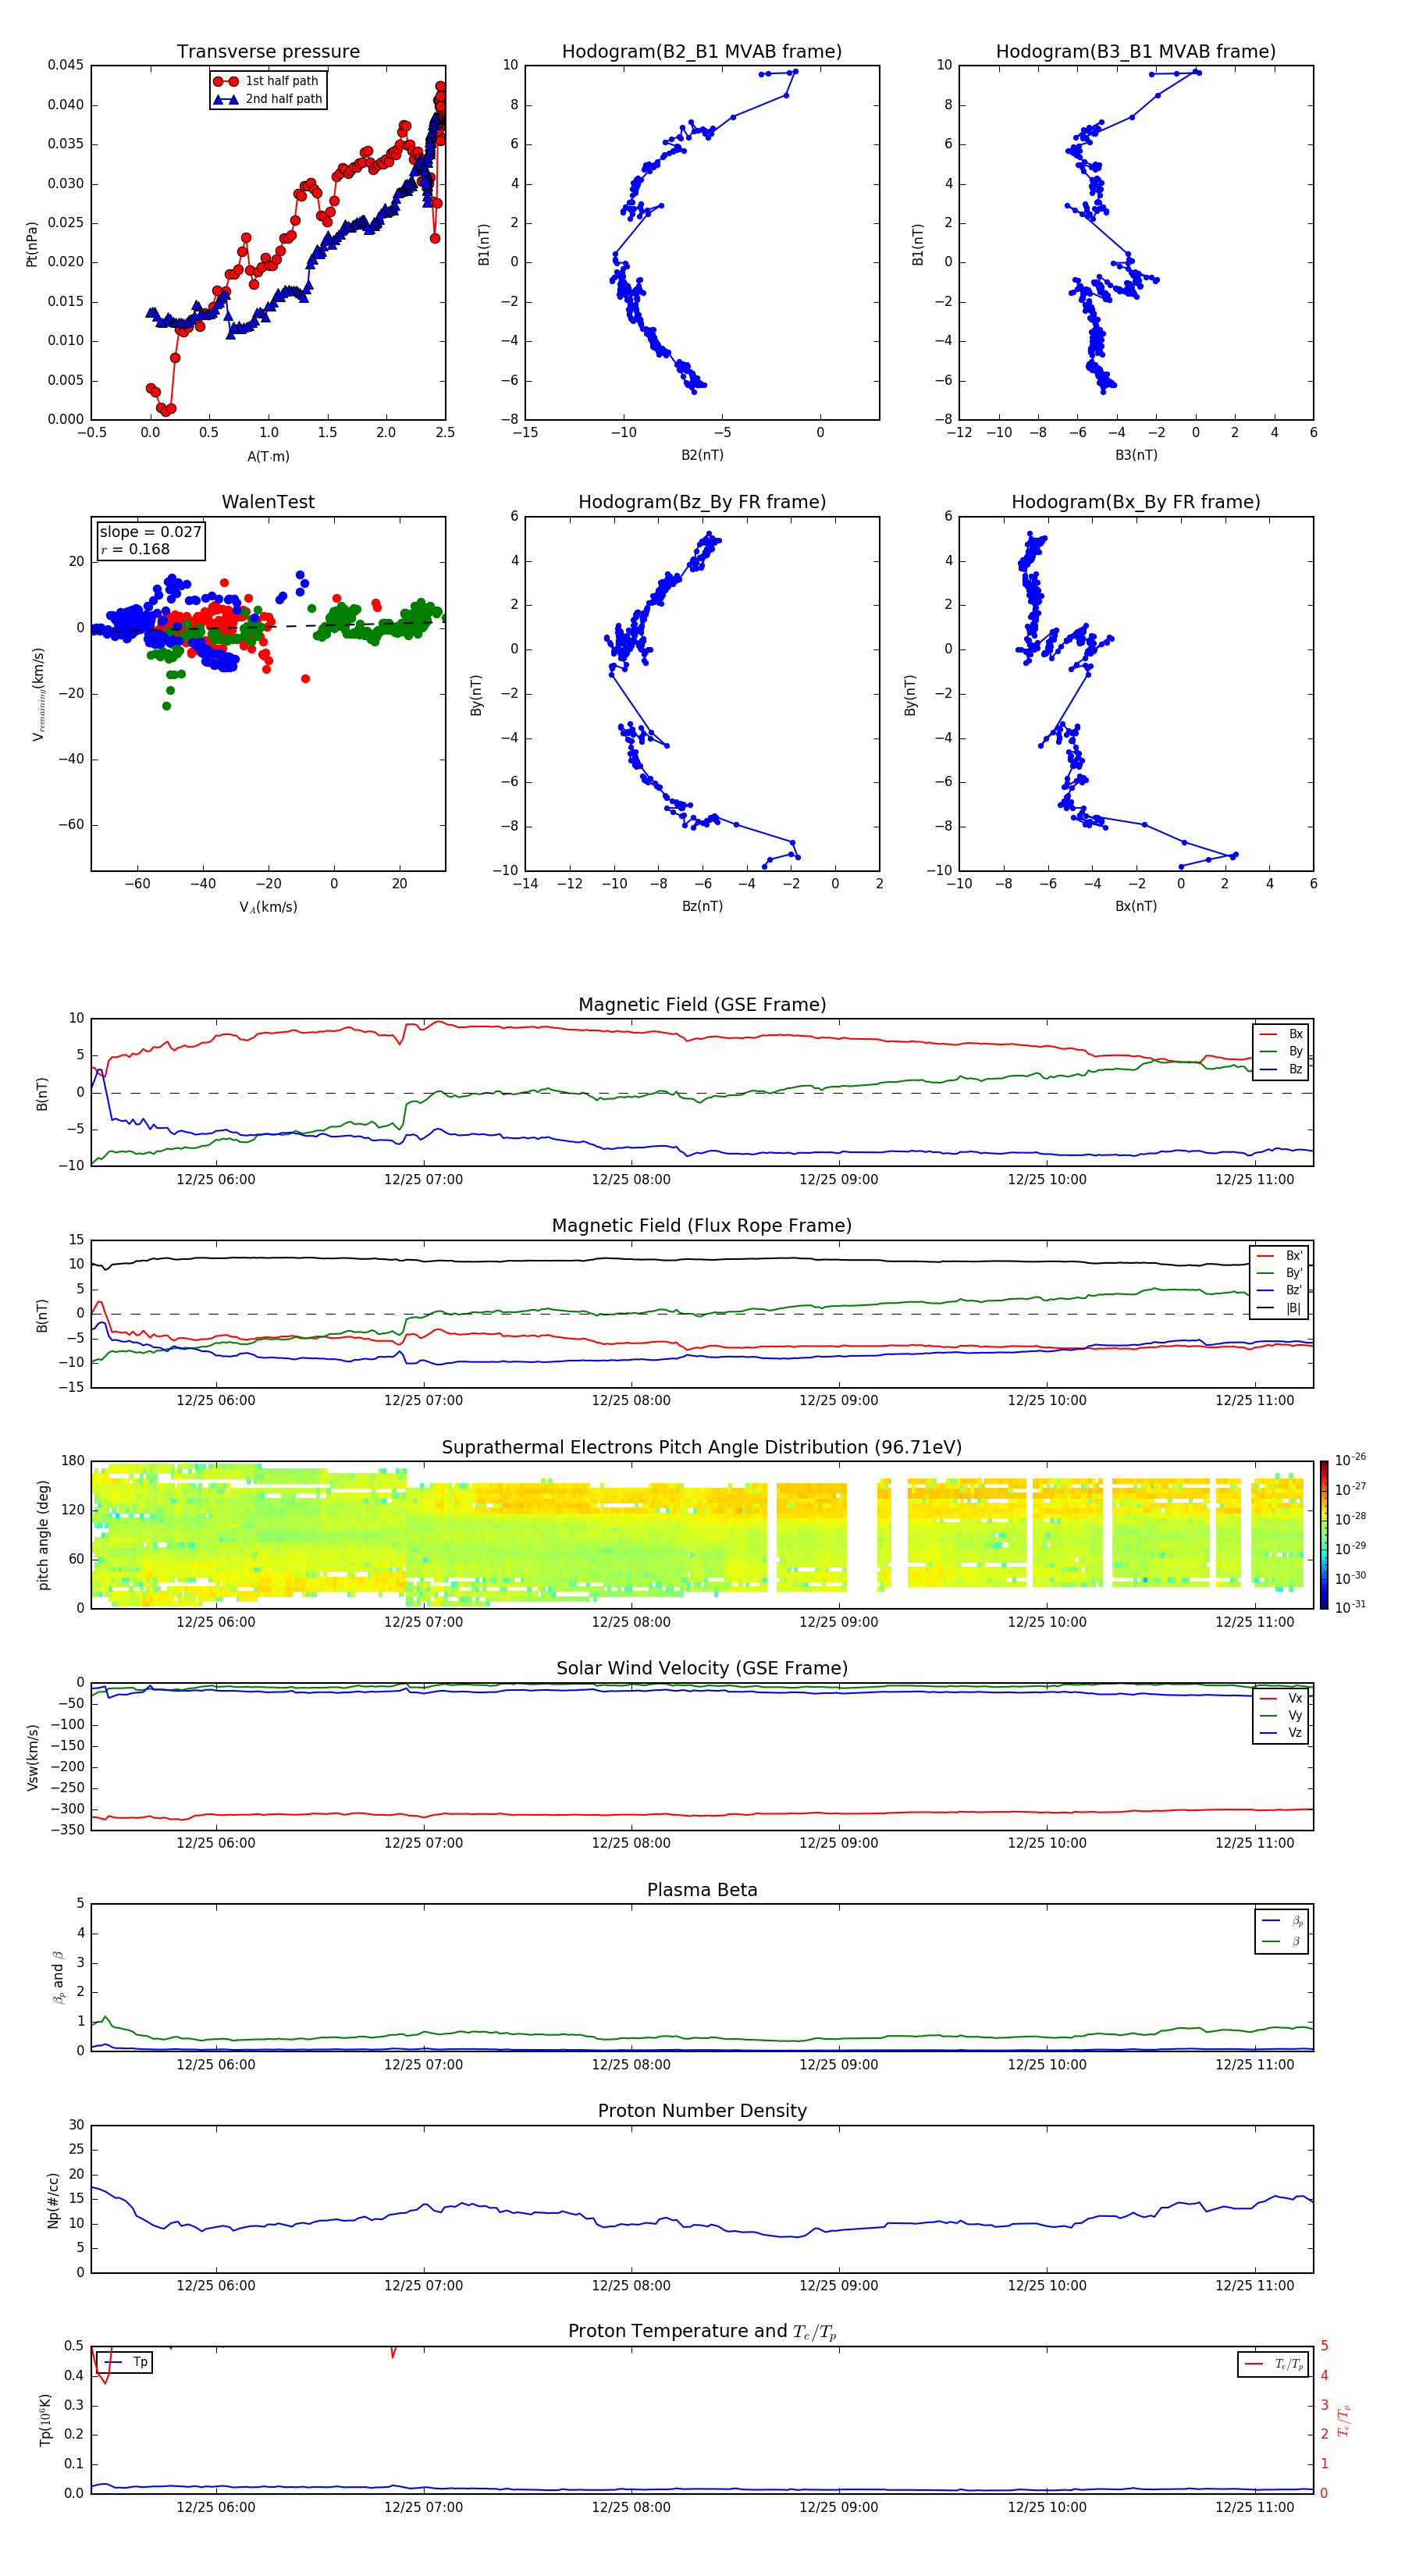The image size is (1405, 2576).
Task: Click the red Vx line in velocity plot
Action: (700, 1814)
